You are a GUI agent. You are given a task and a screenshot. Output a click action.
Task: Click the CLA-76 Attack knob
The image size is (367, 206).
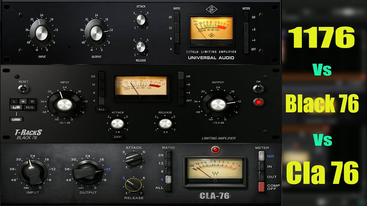133,159
